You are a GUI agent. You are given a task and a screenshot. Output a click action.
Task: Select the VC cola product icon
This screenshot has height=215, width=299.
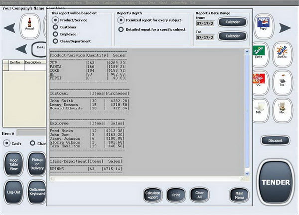[x=260, y=82]
